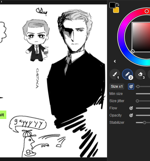Select the paintbrush tool numbered 1
150x161 pixels.
point(115,74)
